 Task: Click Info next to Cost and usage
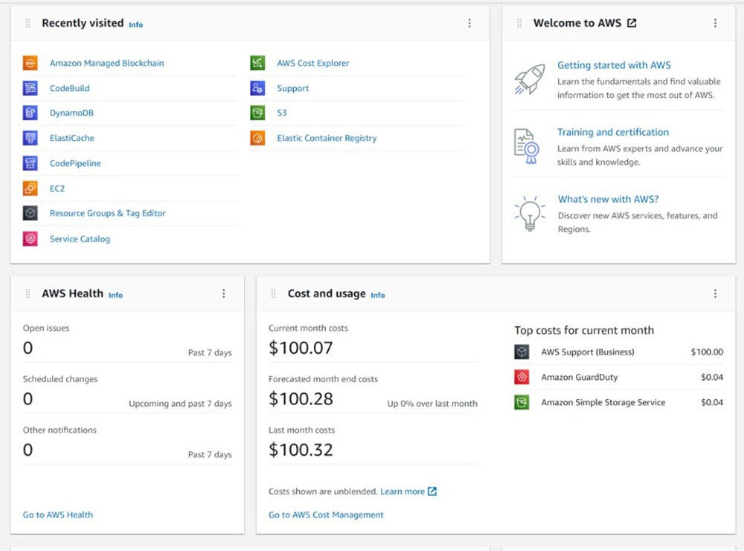tap(378, 295)
